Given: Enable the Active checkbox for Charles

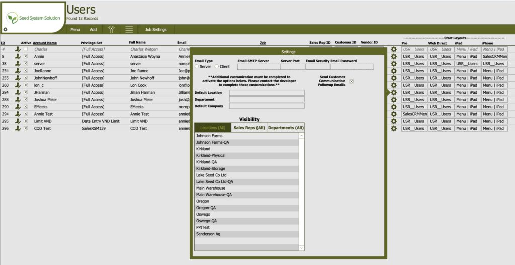Looking at the screenshot, I should pos(26,50).
